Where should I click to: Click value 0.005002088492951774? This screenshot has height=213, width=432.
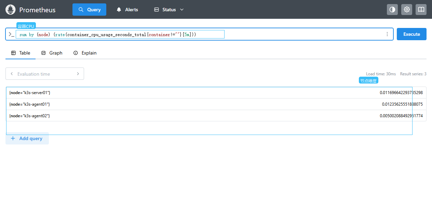click(x=401, y=116)
